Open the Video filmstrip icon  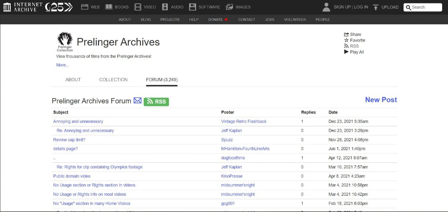pyautogui.click(x=138, y=7)
